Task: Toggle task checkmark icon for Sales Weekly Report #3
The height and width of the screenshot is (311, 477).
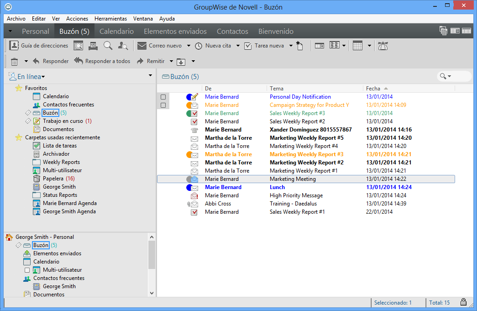Action: coord(194,114)
